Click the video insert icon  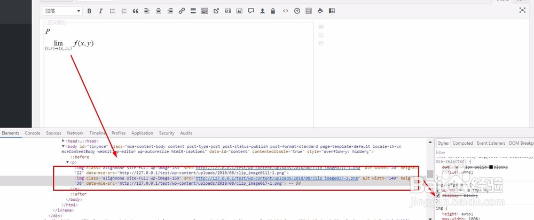228,11
